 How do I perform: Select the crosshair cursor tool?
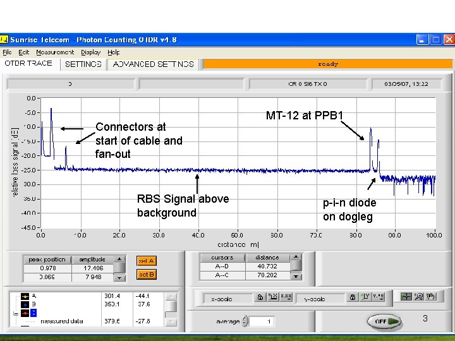[x=406, y=296]
